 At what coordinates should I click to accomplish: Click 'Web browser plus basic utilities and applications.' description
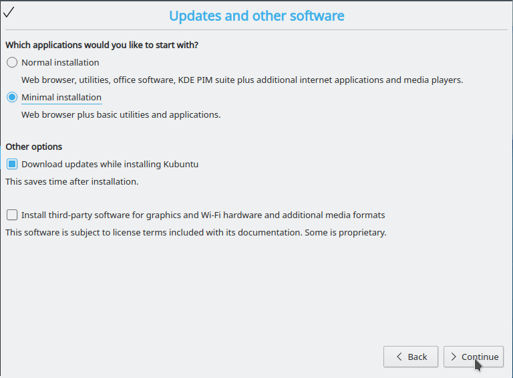[121, 115]
